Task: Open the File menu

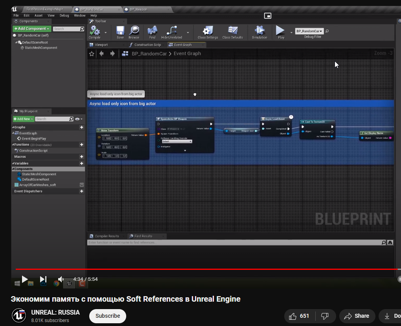Action: point(16,16)
